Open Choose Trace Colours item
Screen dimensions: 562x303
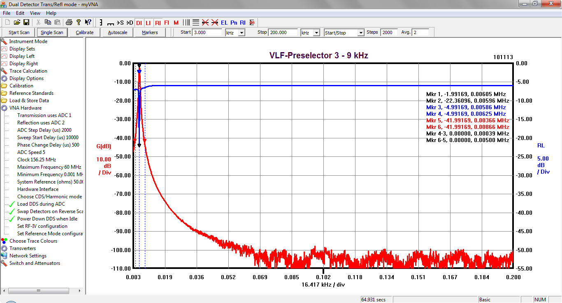point(33,241)
